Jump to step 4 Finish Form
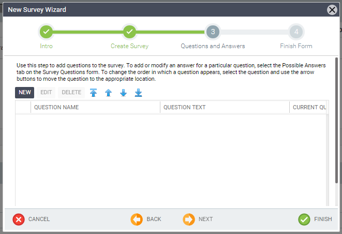 [296, 32]
